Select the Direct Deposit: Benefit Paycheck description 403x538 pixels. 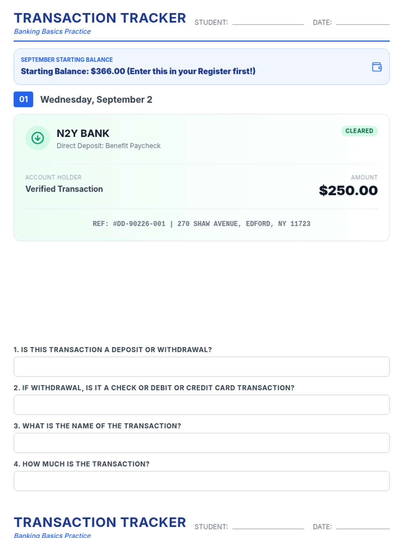click(x=108, y=146)
